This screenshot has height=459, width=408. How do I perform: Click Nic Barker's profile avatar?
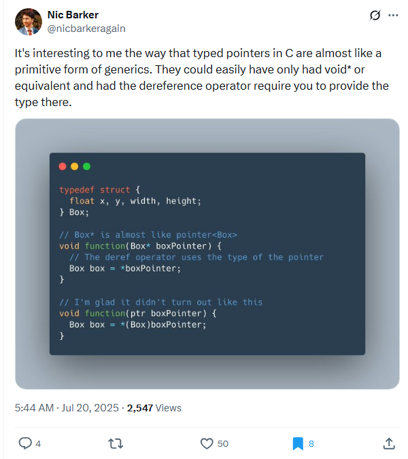27,21
